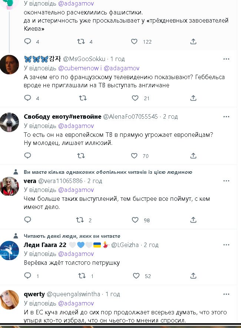Reply to Леди Гаага 22 tweet
241x328 pixels.
pos(27,275)
